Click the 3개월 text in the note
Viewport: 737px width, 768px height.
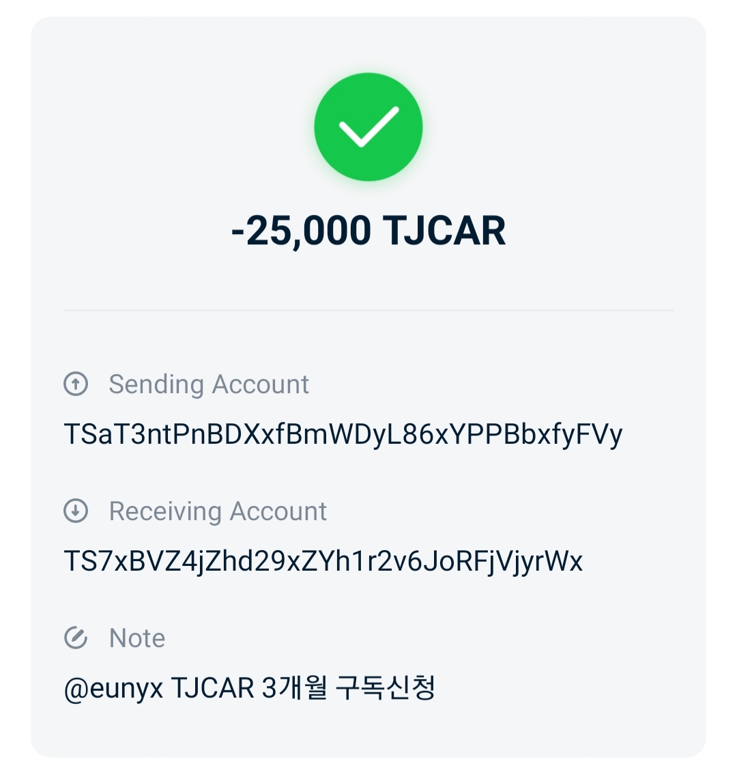click(294, 687)
